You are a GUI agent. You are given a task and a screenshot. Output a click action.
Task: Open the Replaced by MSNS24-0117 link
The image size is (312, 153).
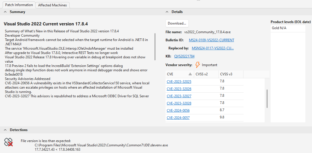coord(213,48)
